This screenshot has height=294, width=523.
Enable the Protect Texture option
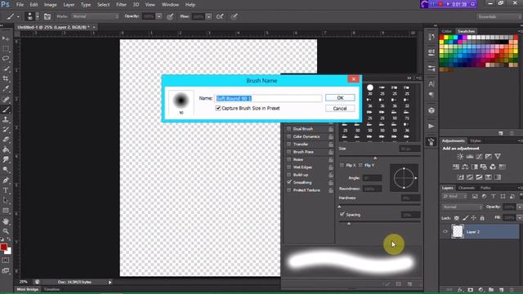pos(289,190)
